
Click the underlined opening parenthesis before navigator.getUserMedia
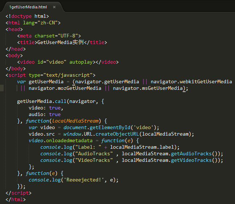tap(74, 82)
